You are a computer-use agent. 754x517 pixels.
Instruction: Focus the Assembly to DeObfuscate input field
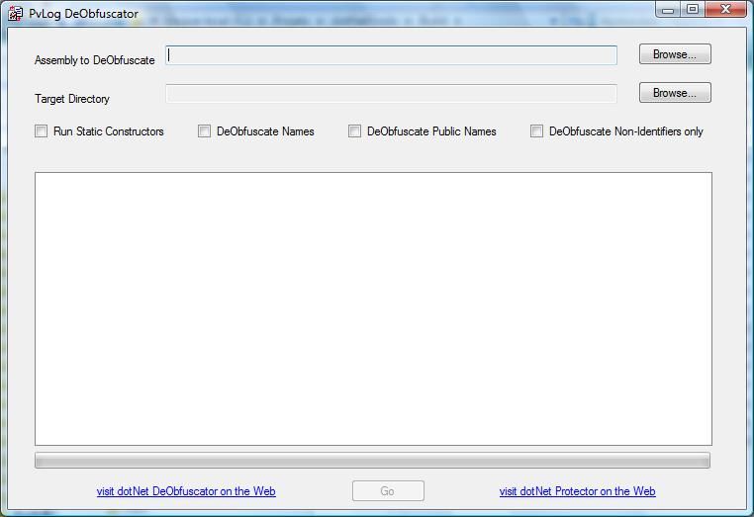click(391, 55)
